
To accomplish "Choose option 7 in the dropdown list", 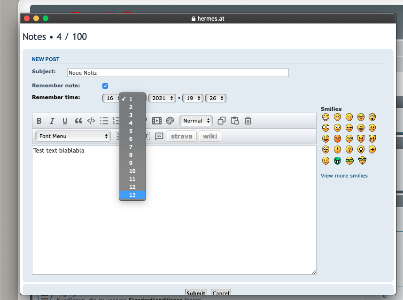I will pos(132,147).
